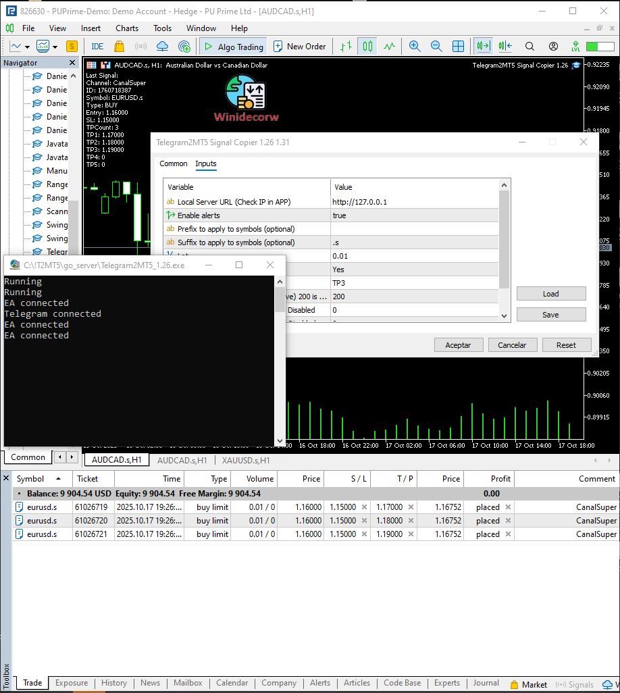
Task: Switch chart to candlesticks view
Action: click(x=367, y=47)
